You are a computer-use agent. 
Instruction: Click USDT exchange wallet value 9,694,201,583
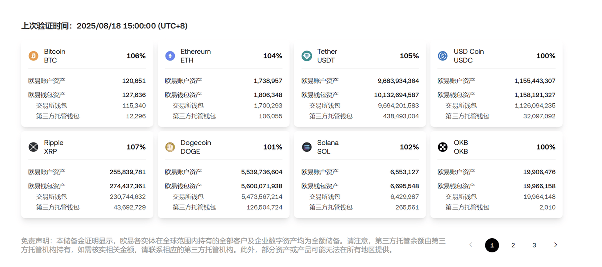398,105
